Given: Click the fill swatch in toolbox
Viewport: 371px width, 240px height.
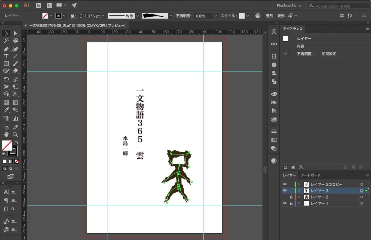Looking at the screenshot, I should pyautogui.click(x=7, y=146).
